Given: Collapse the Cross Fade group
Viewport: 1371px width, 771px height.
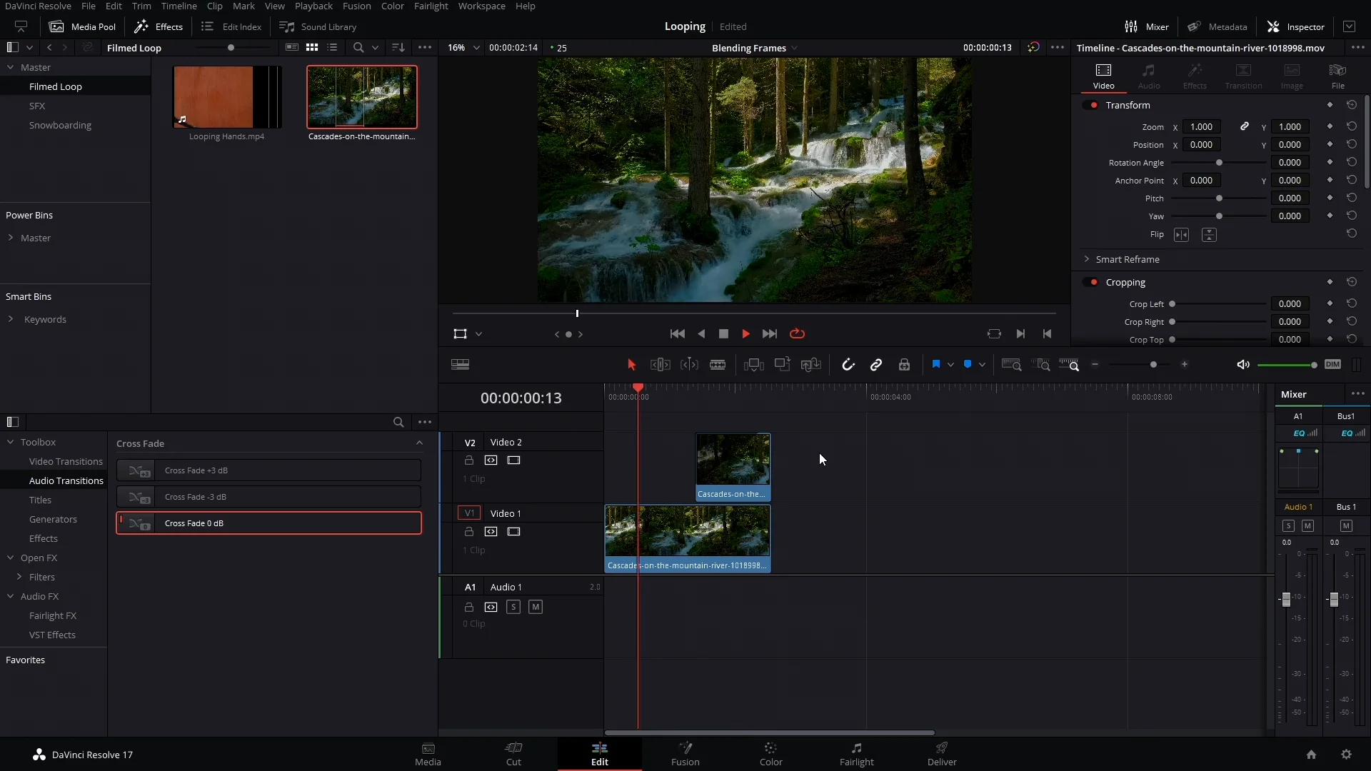Looking at the screenshot, I should click(419, 443).
